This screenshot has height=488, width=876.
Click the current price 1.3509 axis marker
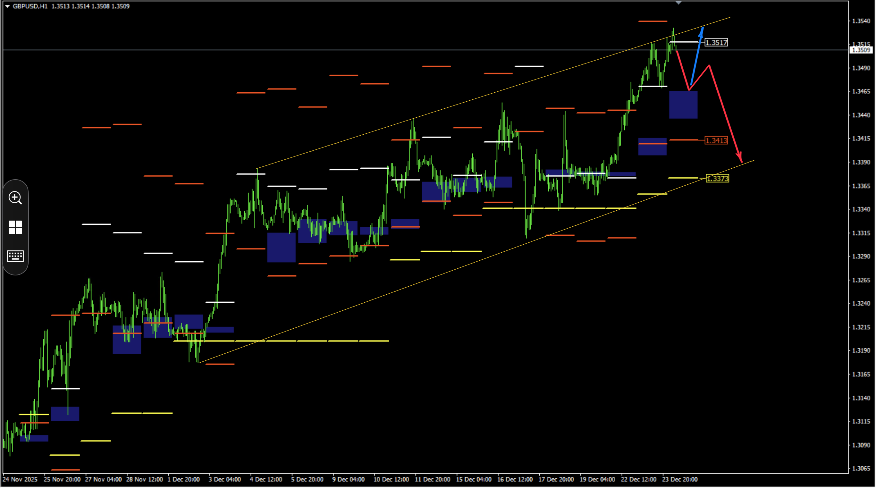861,50
